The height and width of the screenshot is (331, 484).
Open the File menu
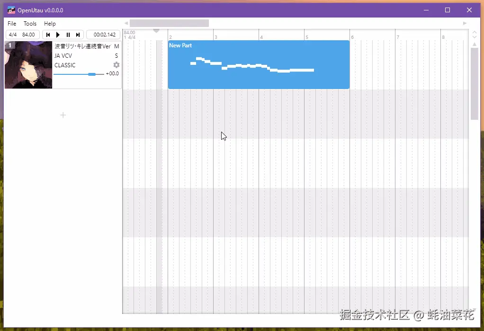point(11,23)
